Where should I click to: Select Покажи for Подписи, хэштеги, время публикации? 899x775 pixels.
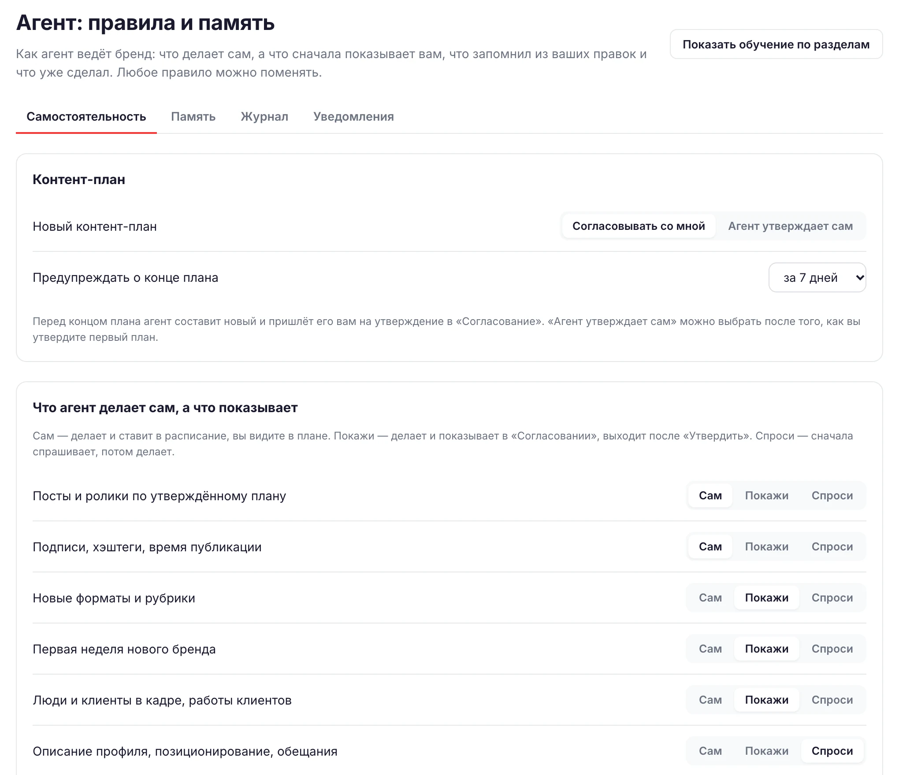coord(766,546)
